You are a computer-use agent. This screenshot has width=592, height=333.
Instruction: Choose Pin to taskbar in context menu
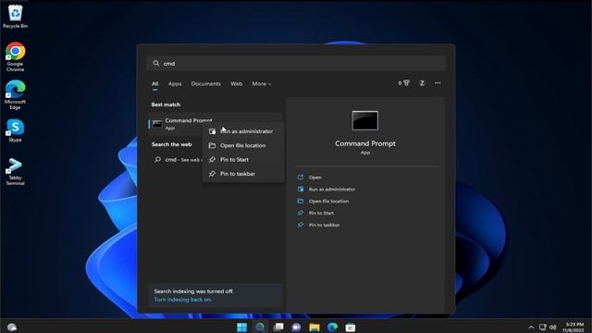tap(243, 174)
